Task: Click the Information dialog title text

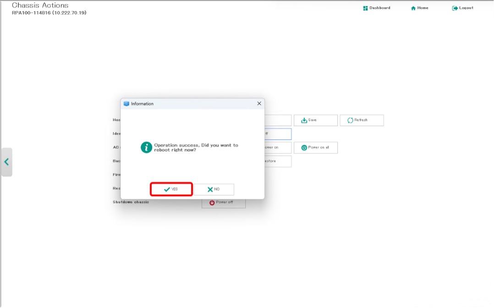Action: (142, 104)
